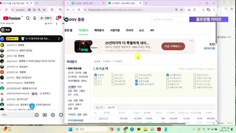This screenshot has width=236, height=133.
Task: Open KakaoTalk from the taskbar
Action: pos(139,129)
